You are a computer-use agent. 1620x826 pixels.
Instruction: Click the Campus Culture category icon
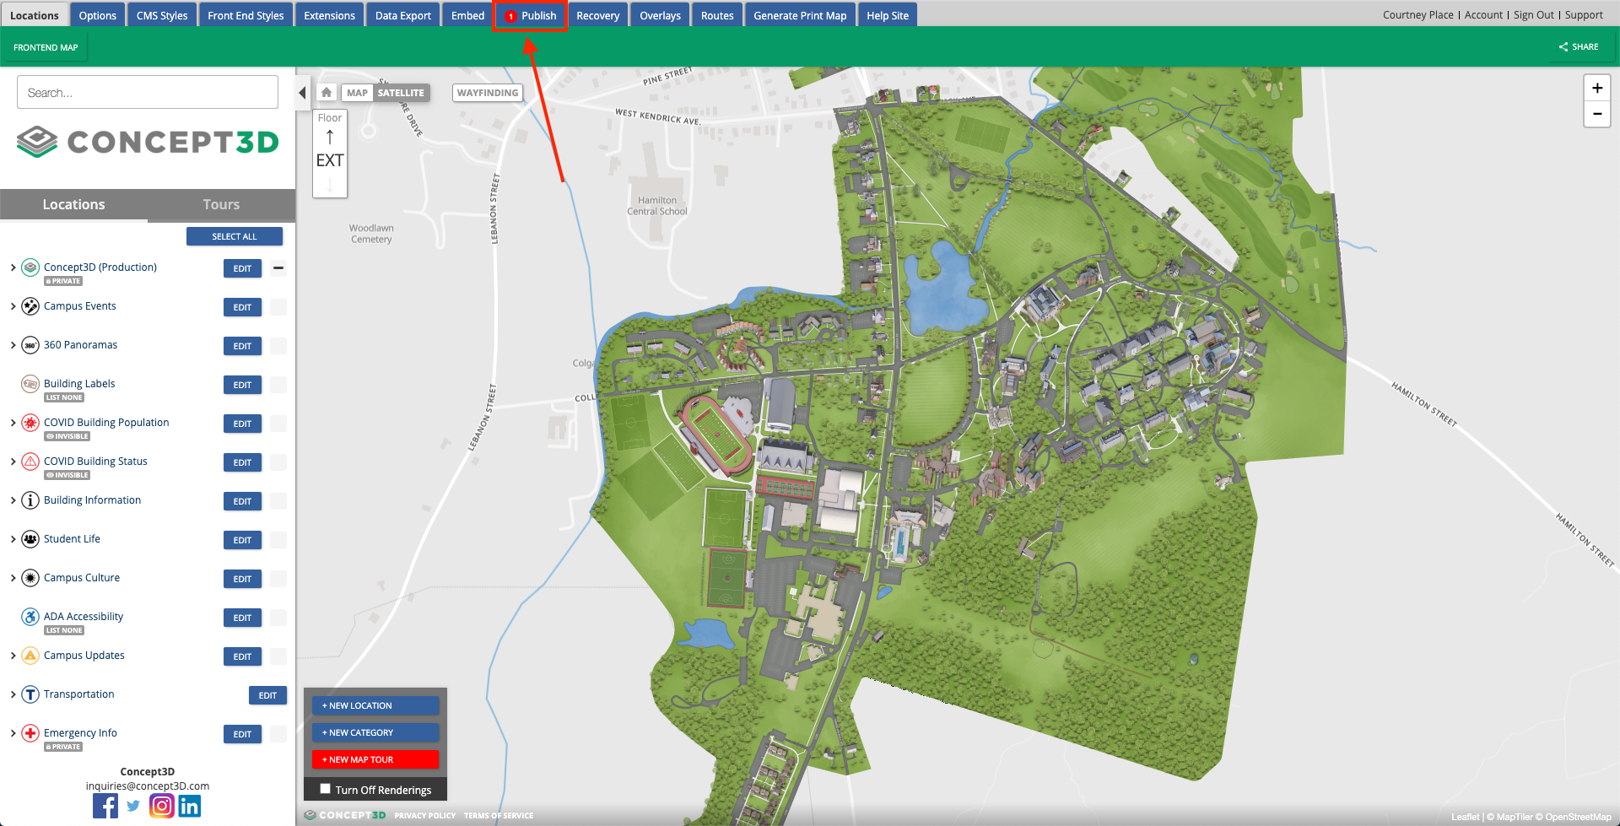click(30, 578)
